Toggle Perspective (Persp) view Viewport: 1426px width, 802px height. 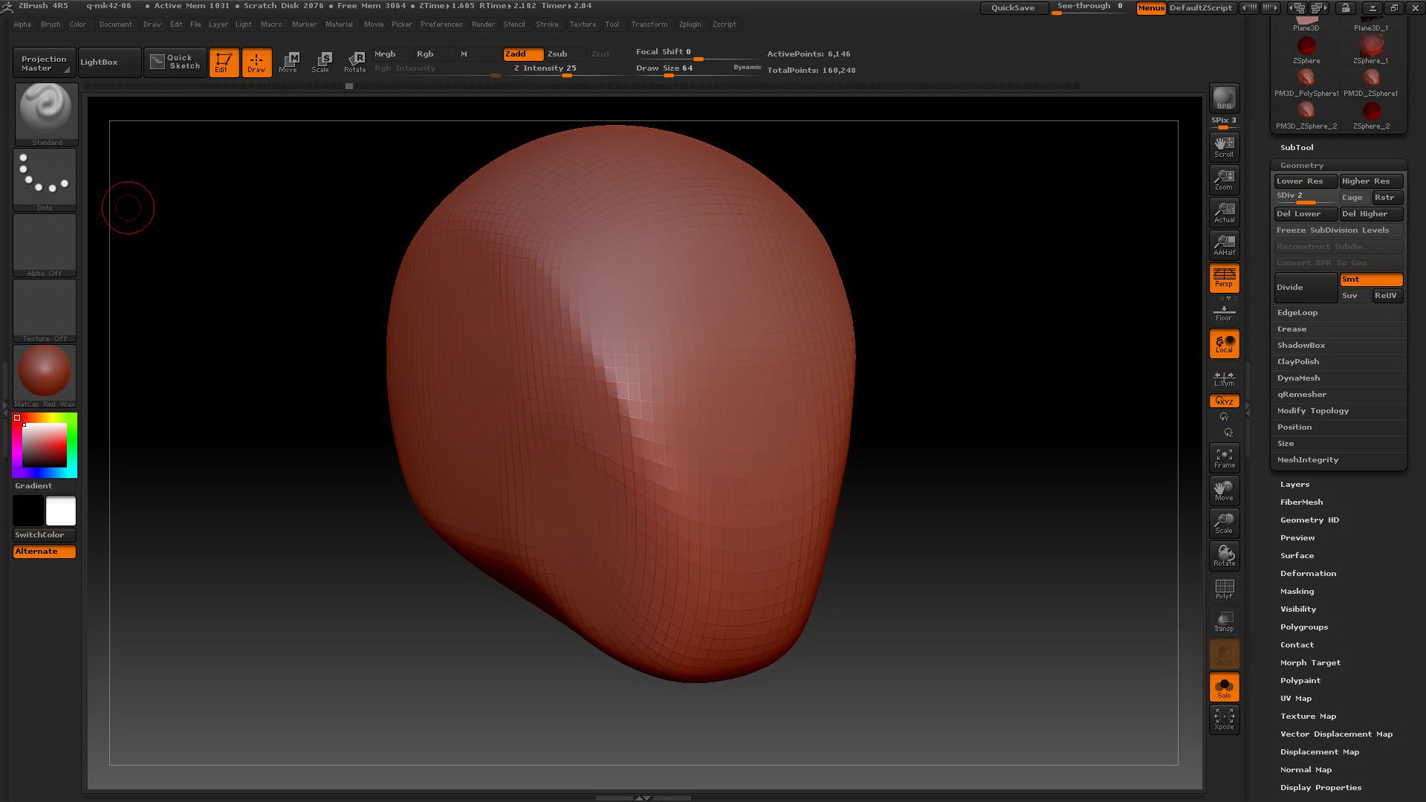tap(1224, 278)
